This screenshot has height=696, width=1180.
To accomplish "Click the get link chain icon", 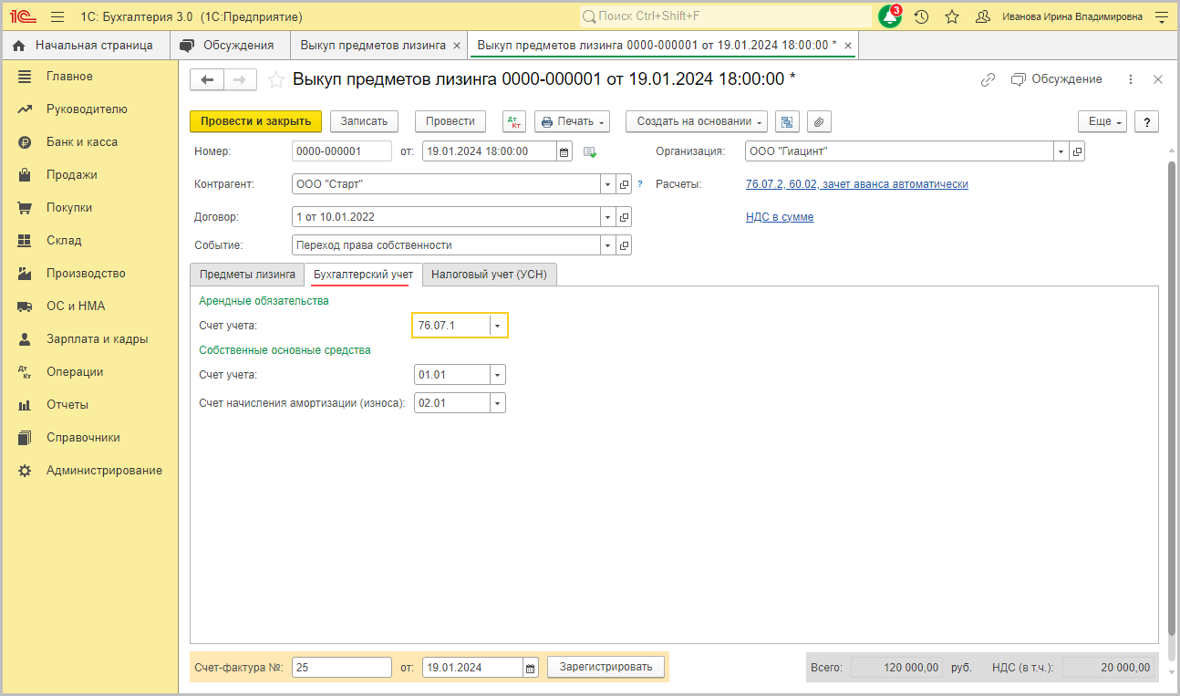I will click(988, 79).
